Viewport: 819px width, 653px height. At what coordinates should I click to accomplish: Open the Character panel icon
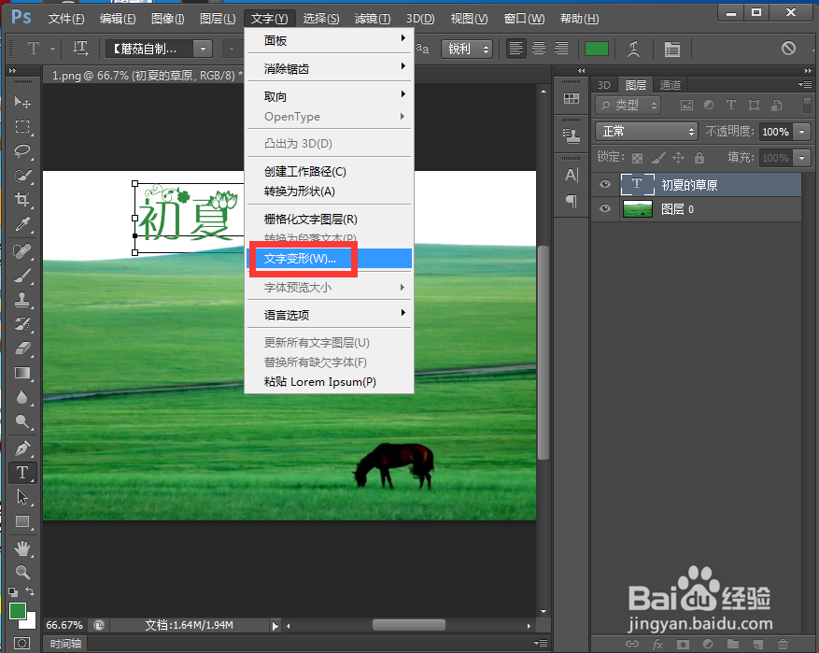tap(671, 49)
